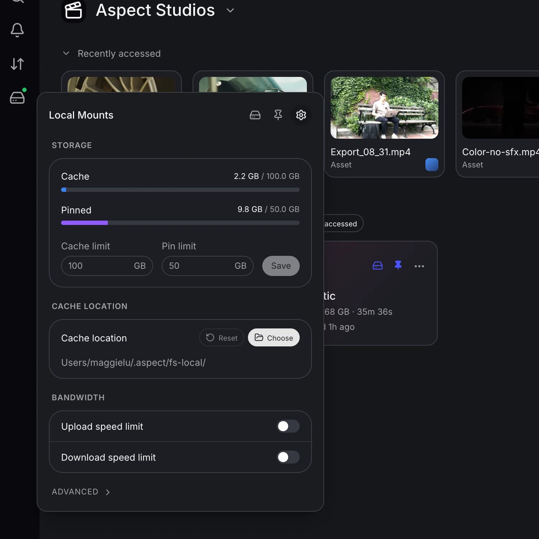Open the transfers up-down arrows icon
Screen dimensions: 539x539
point(17,64)
